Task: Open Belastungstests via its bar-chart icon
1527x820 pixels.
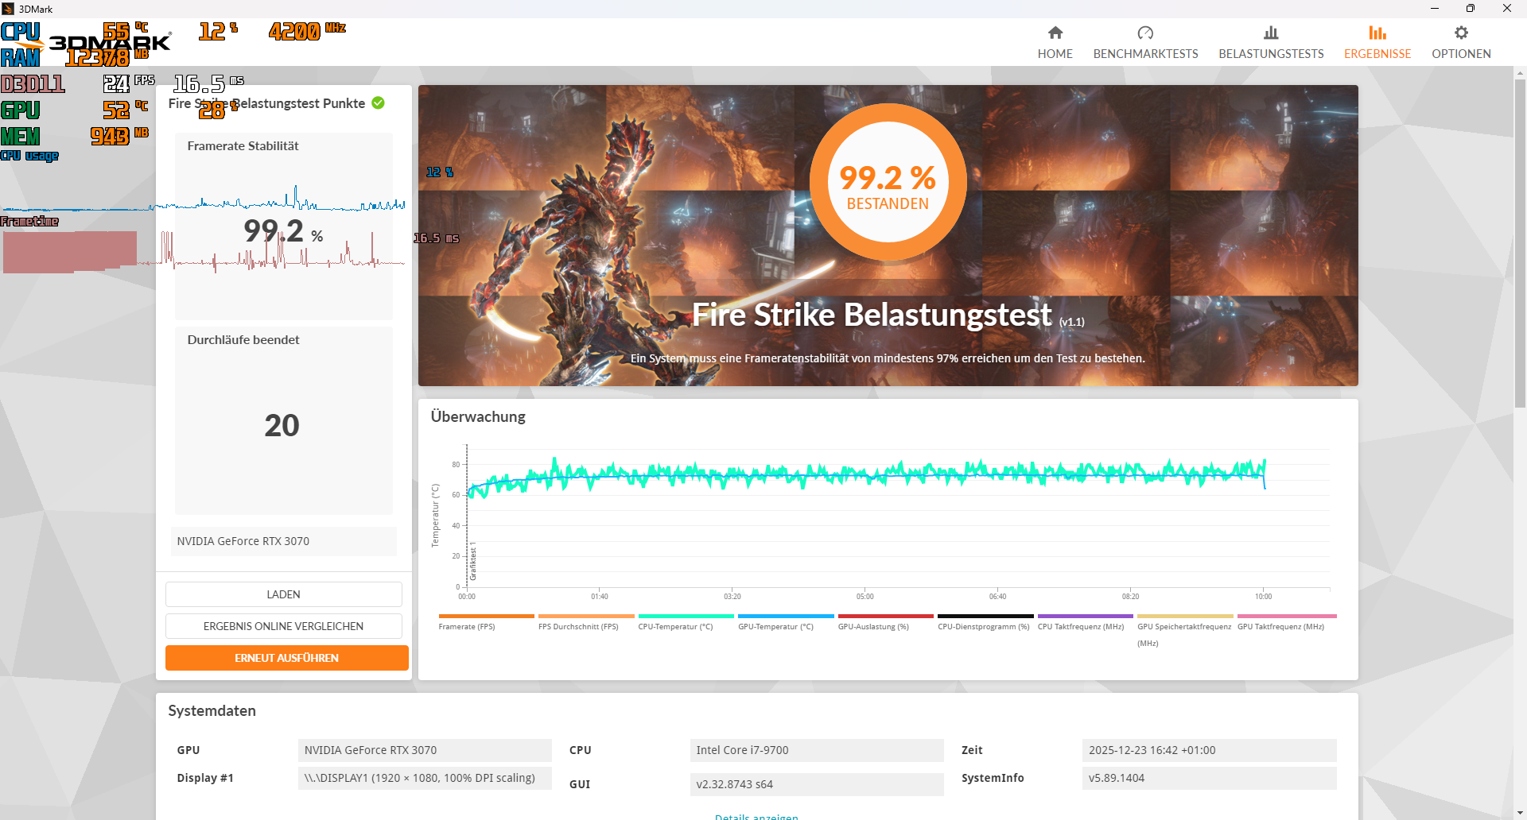Action: click(1271, 33)
